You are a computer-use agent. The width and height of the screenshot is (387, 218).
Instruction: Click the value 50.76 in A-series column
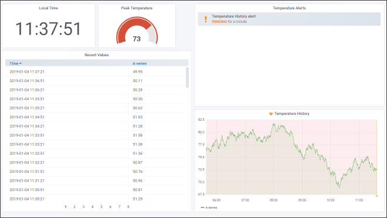(138, 172)
